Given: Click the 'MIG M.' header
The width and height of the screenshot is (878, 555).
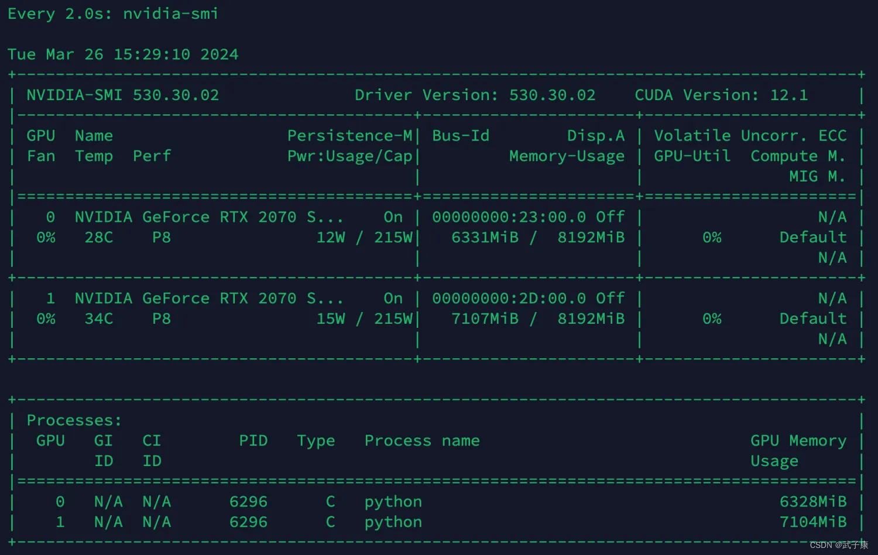Looking at the screenshot, I should point(818,176).
